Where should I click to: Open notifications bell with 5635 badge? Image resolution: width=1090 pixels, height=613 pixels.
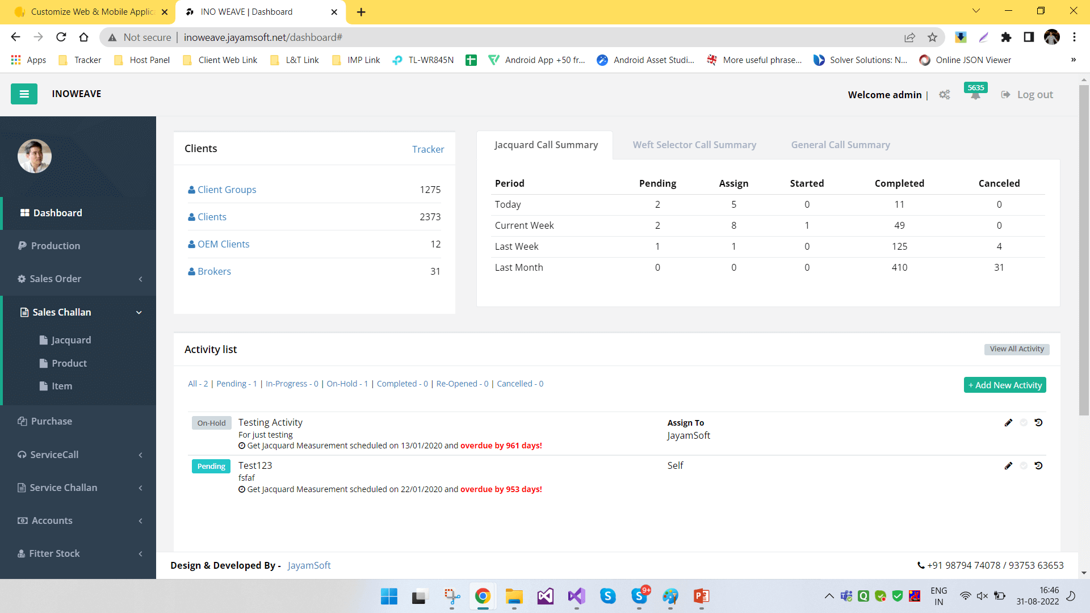click(975, 92)
